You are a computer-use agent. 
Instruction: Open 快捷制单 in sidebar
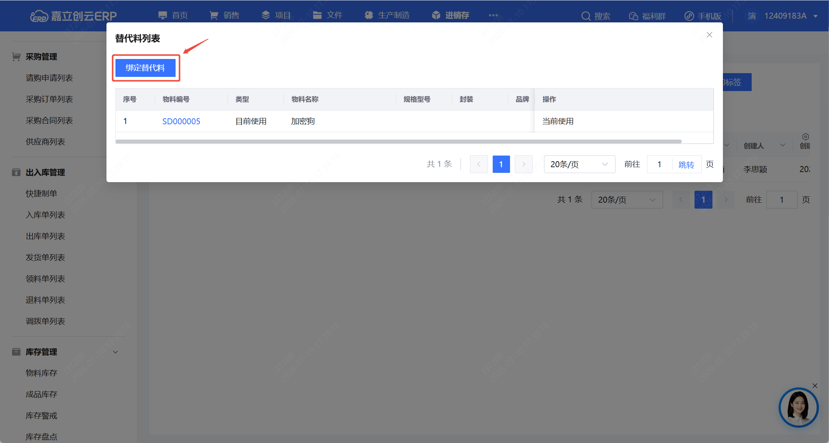coord(41,194)
